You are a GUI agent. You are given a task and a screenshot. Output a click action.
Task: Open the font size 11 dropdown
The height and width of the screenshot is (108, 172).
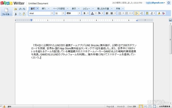(x=63, y=13)
